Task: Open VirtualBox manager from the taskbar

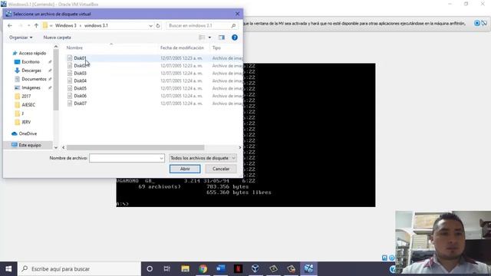Action: (x=255, y=269)
